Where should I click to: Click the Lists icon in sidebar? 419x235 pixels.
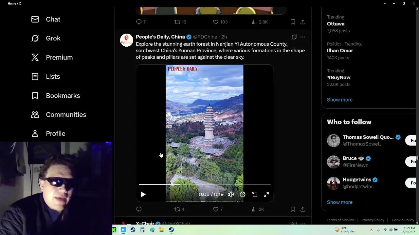point(35,76)
